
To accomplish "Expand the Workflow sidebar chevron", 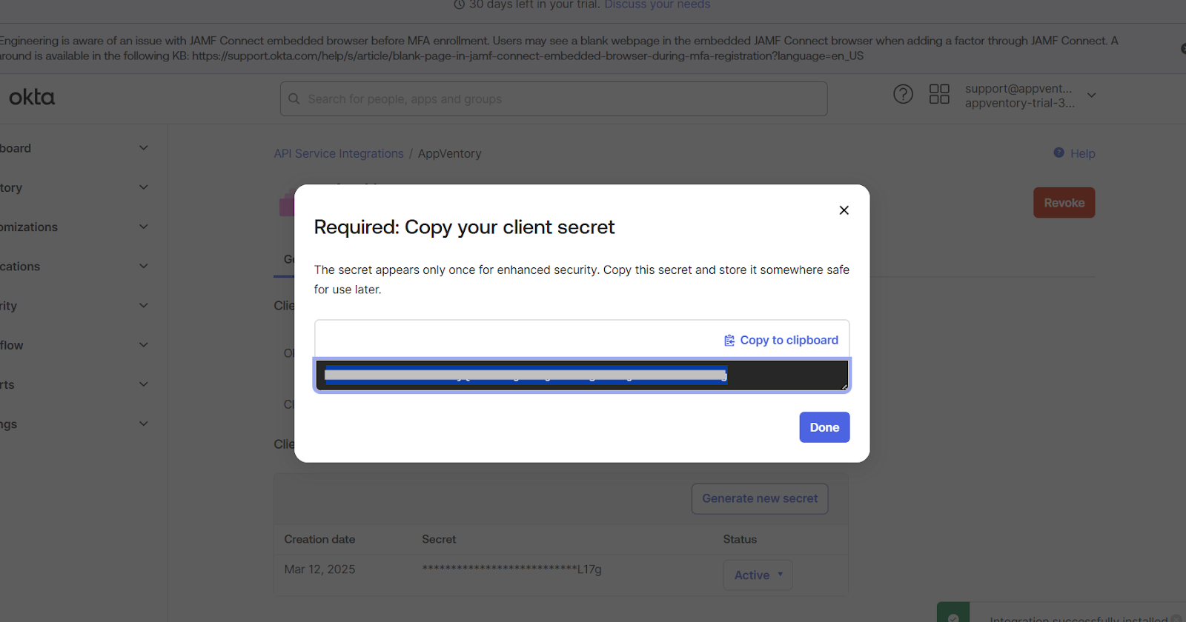I will (x=144, y=345).
